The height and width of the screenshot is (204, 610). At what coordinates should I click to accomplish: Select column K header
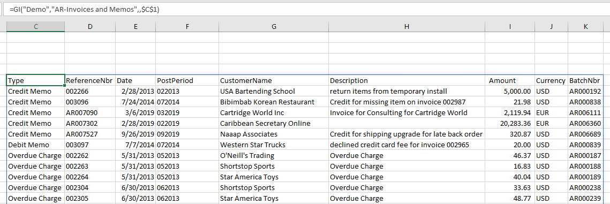(x=585, y=26)
